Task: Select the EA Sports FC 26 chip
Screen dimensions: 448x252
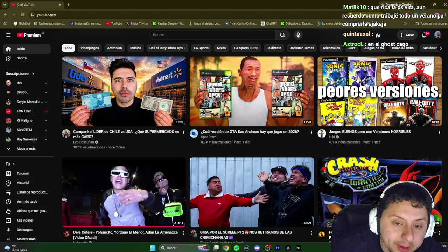Action: tap(246, 48)
